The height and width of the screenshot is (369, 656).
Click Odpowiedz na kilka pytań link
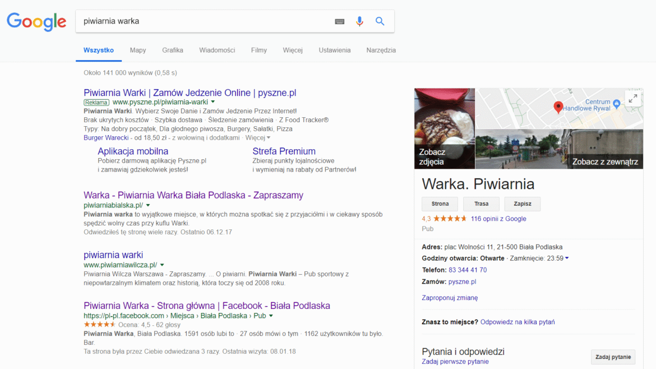(x=518, y=322)
